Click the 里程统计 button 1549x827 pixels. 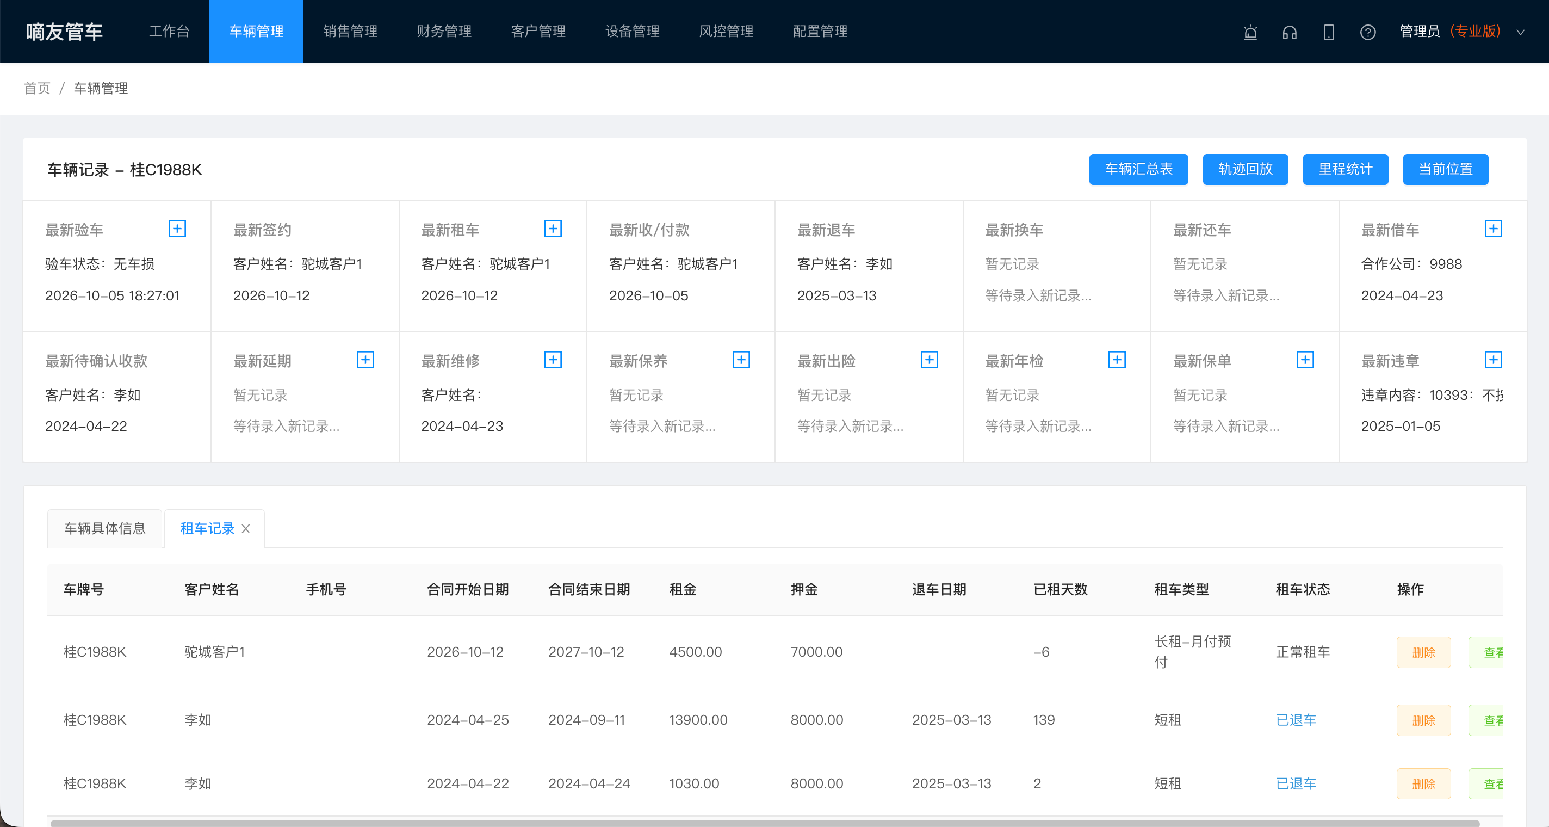tap(1345, 170)
